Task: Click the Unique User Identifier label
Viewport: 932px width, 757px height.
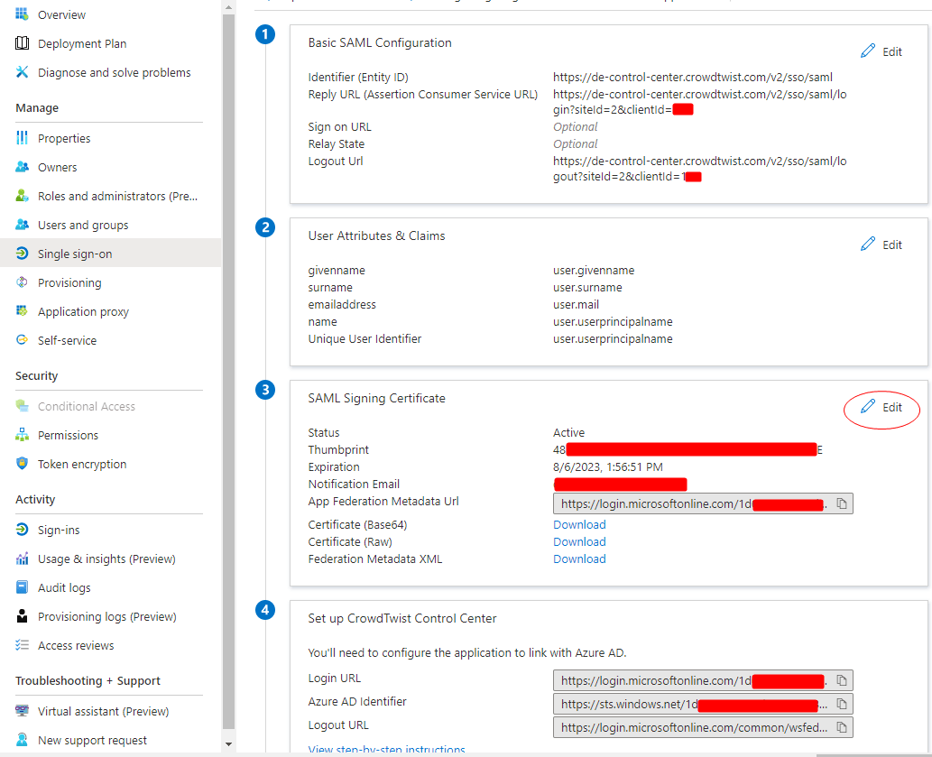Action: click(364, 338)
